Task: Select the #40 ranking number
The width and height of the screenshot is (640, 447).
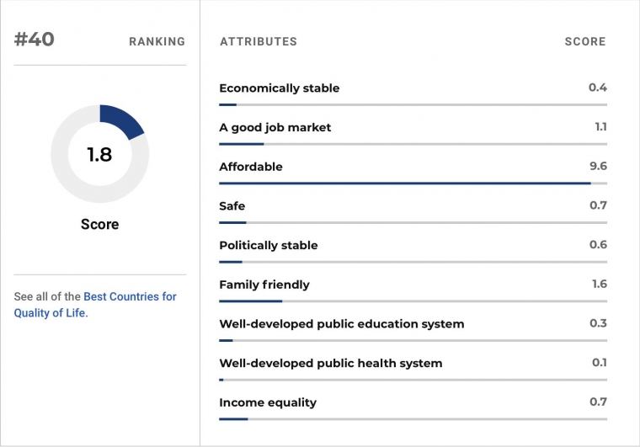Action: [x=35, y=40]
